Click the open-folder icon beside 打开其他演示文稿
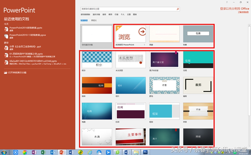Screen dimensions: 251x155 [6, 73]
